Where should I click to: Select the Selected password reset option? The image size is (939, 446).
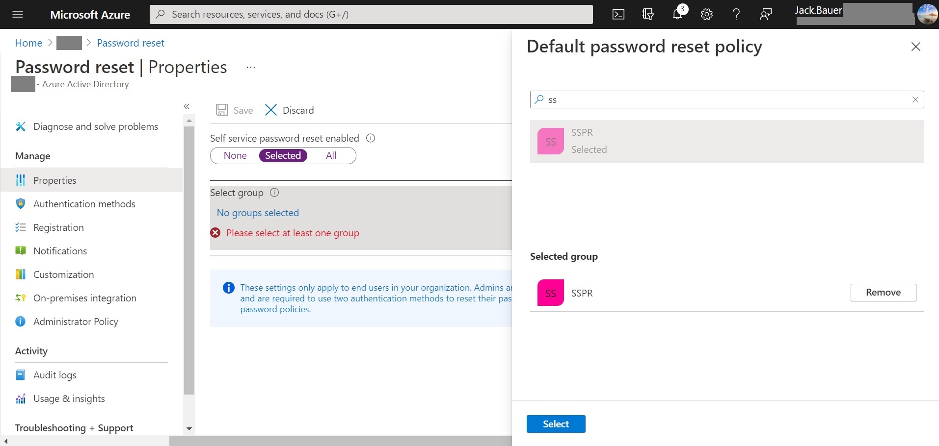coord(283,155)
